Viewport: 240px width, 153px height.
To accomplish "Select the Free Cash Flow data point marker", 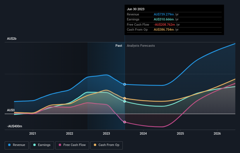I will click(125, 122).
